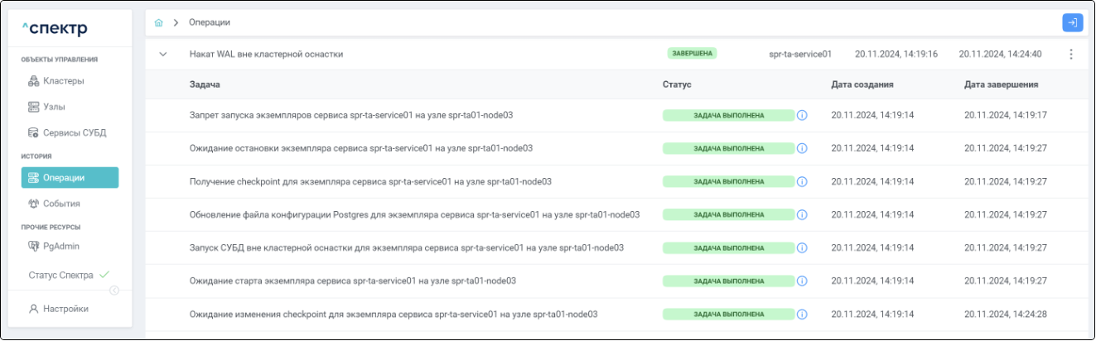Click info icon for 'Получение checkpoint' task
Screen dimensions: 1096x341
(x=801, y=181)
